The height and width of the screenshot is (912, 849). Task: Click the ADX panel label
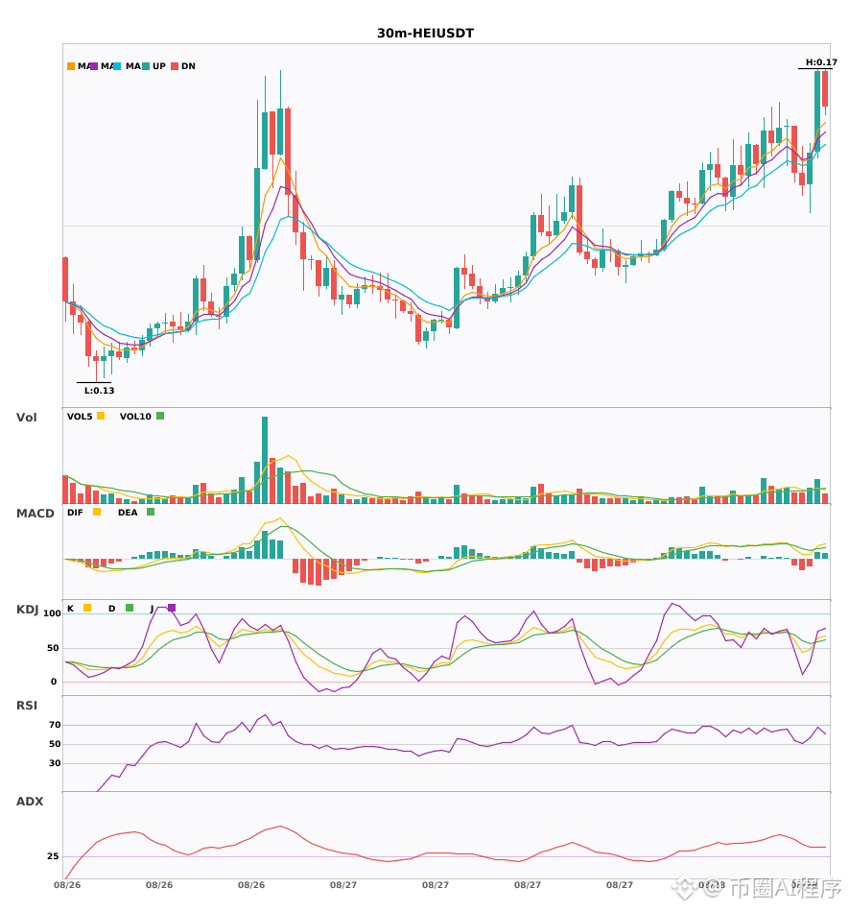click(30, 802)
